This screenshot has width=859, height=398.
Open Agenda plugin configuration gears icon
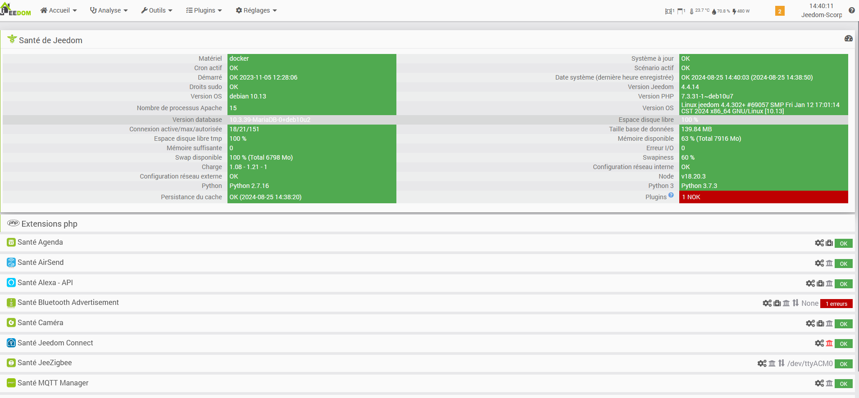tap(819, 243)
